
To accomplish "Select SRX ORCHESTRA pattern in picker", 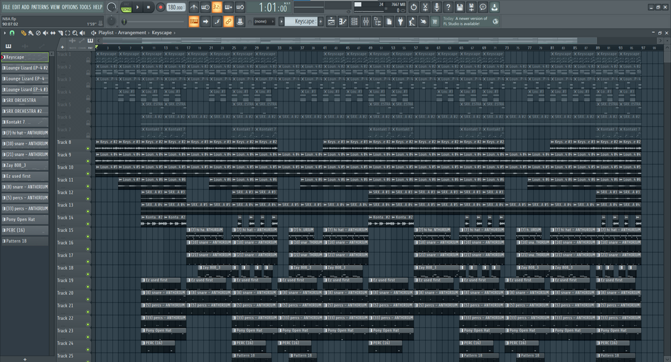I will click(x=25, y=101).
